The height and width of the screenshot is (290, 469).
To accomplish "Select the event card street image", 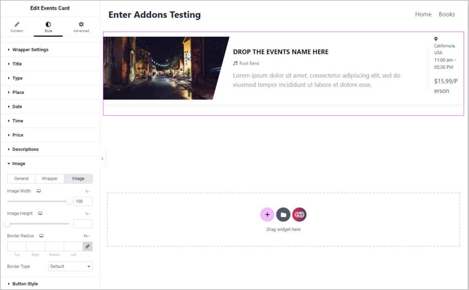I will pyautogui.click(x=166, y=68).
